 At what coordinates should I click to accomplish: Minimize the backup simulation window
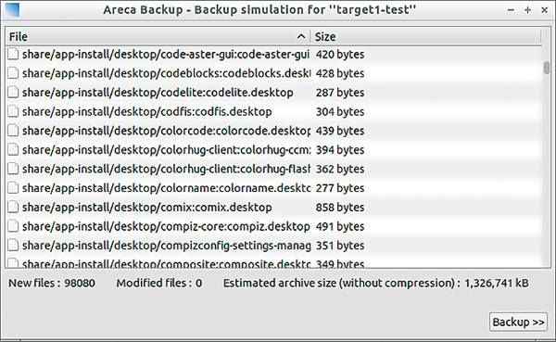511,10
